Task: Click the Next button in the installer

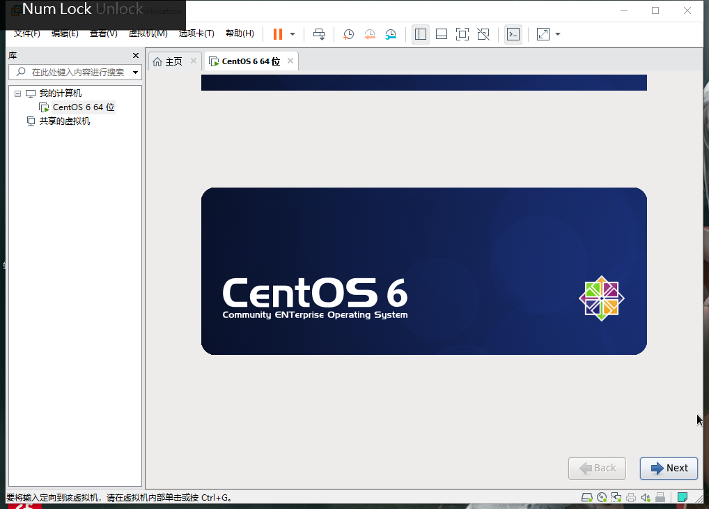Action: coord(669,469)
